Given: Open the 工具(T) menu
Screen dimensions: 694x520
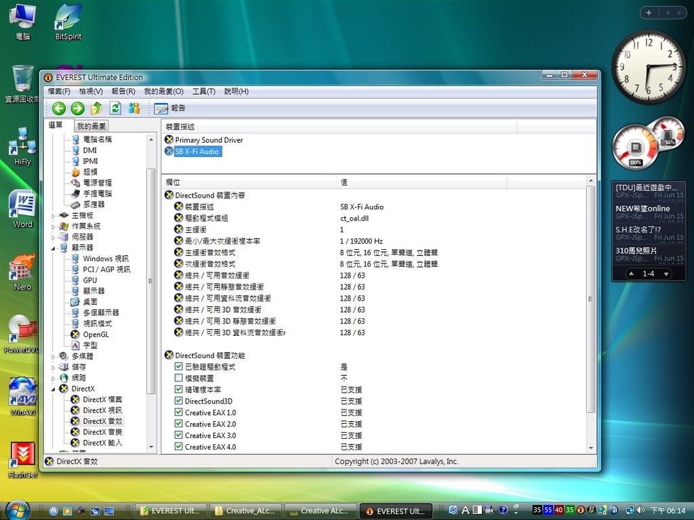Looking at the screenshot, I should 203,91.
